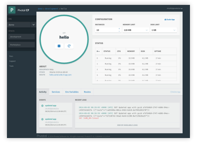
Task: Open the Docs link in the sidebar
Action: point(11,56)
